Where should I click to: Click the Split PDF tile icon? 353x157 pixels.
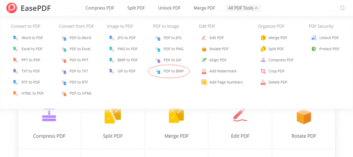point(113,116)
